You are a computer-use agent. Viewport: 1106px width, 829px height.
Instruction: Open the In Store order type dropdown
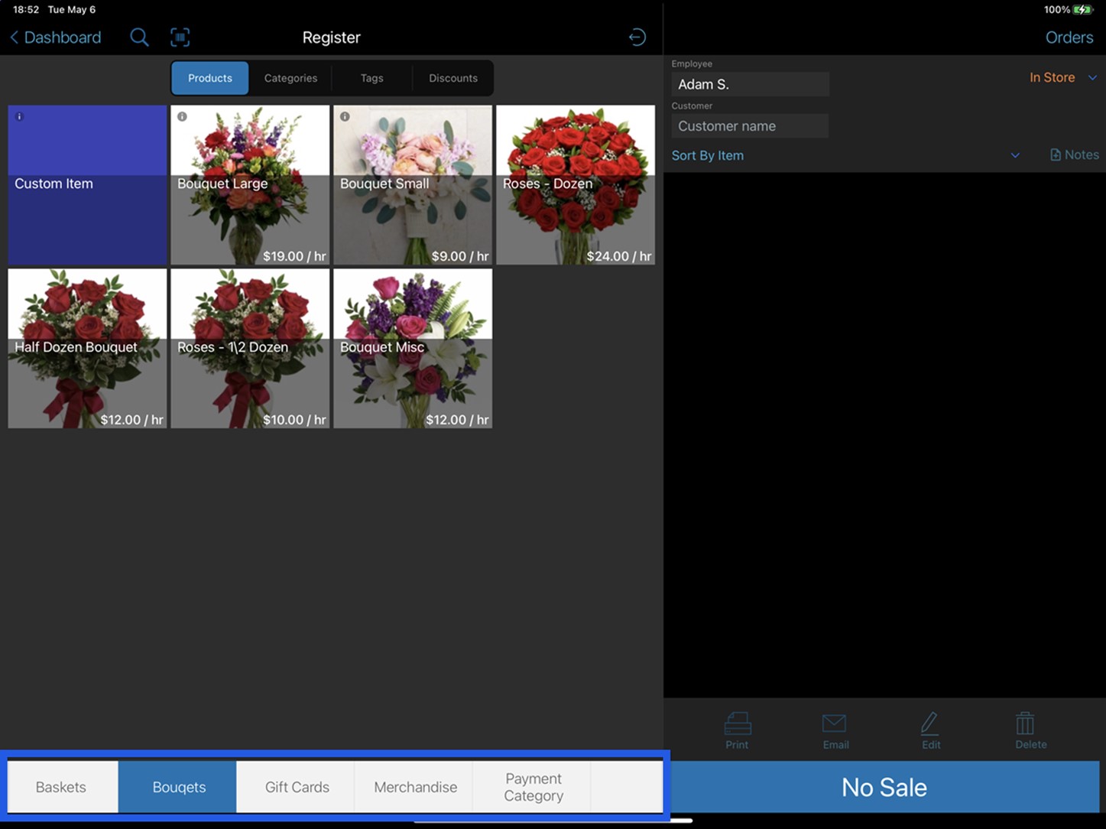(1063, 77)
